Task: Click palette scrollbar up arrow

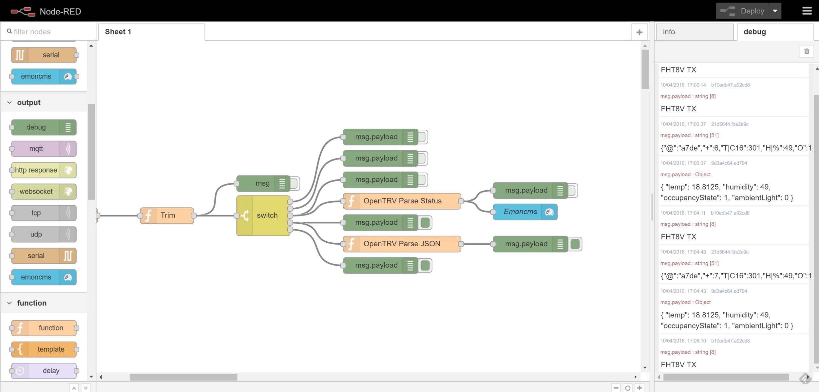Action: [91, 46]
